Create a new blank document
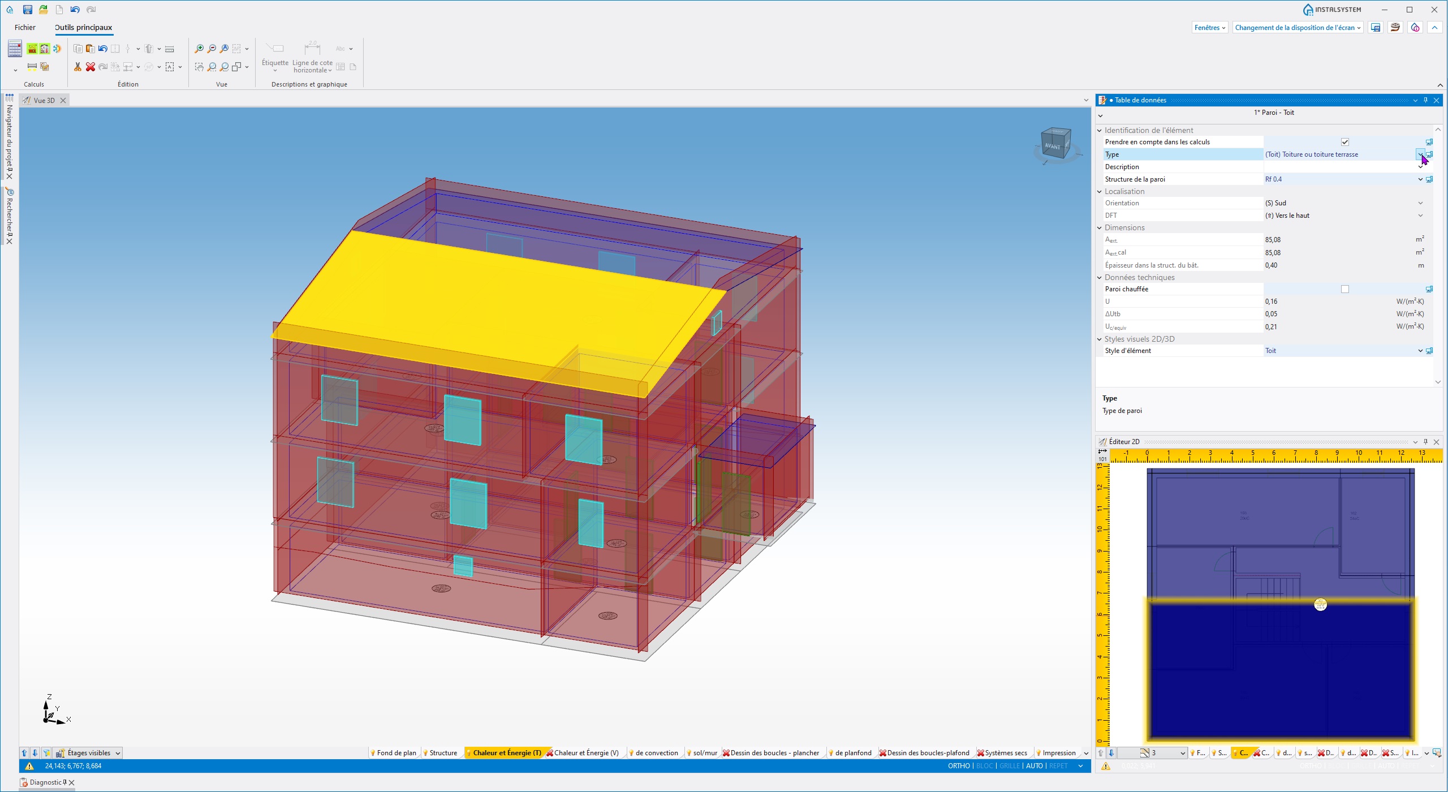Viewport: 1448px width, 792px height. (x=59, y=10)
